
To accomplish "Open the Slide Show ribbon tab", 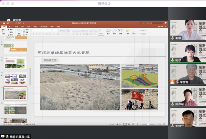I will point(44,27).
